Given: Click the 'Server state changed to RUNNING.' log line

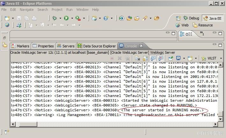Looking at the screenshot, I should 159,105.
